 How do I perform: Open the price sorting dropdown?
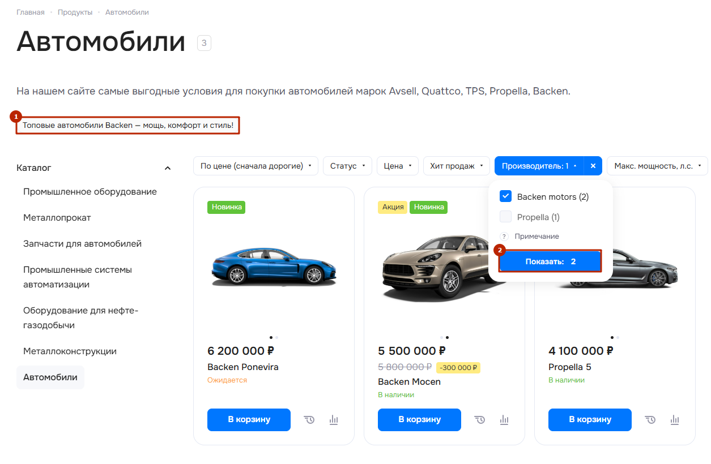(256, 166)
